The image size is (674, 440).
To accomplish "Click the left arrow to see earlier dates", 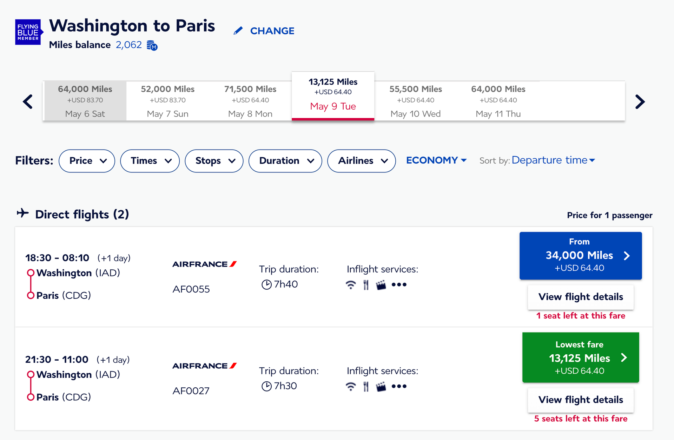I will tap(27, 101).
